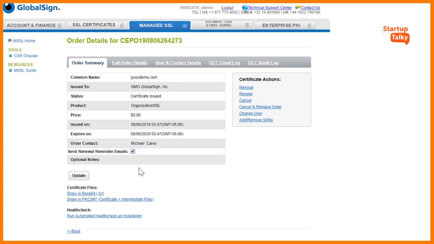Uncheck Send Renewal Reminder Emails checkbox

[133, 151]
